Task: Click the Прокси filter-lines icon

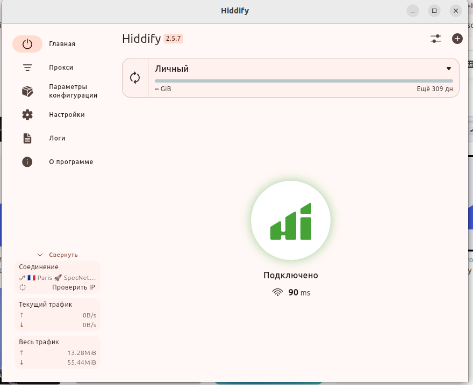Action: [27, 68]
